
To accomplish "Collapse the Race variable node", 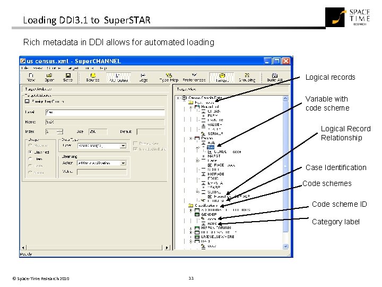I will pyautogui.click(x=197, y=161).
